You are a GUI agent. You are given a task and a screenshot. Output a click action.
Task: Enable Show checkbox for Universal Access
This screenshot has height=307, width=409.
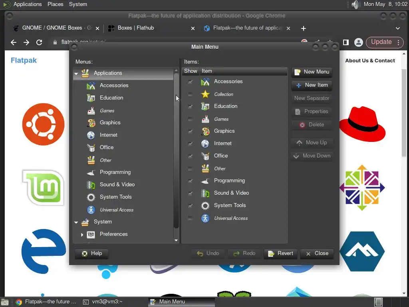[190, 218]
